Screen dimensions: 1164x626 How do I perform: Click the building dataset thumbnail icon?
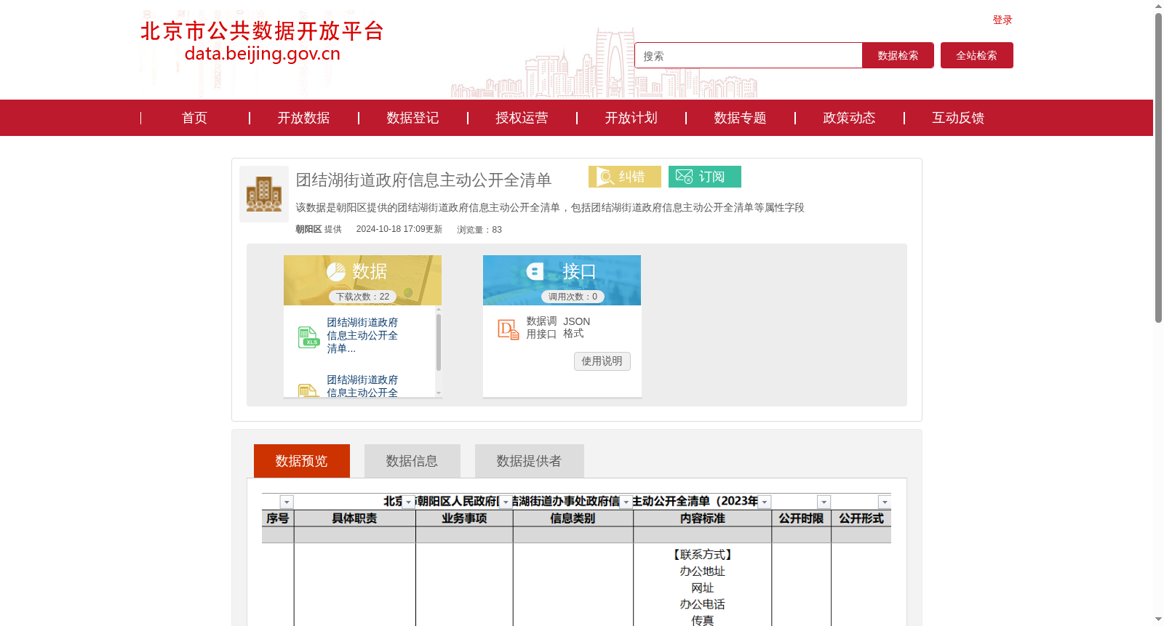click(264, 194)
